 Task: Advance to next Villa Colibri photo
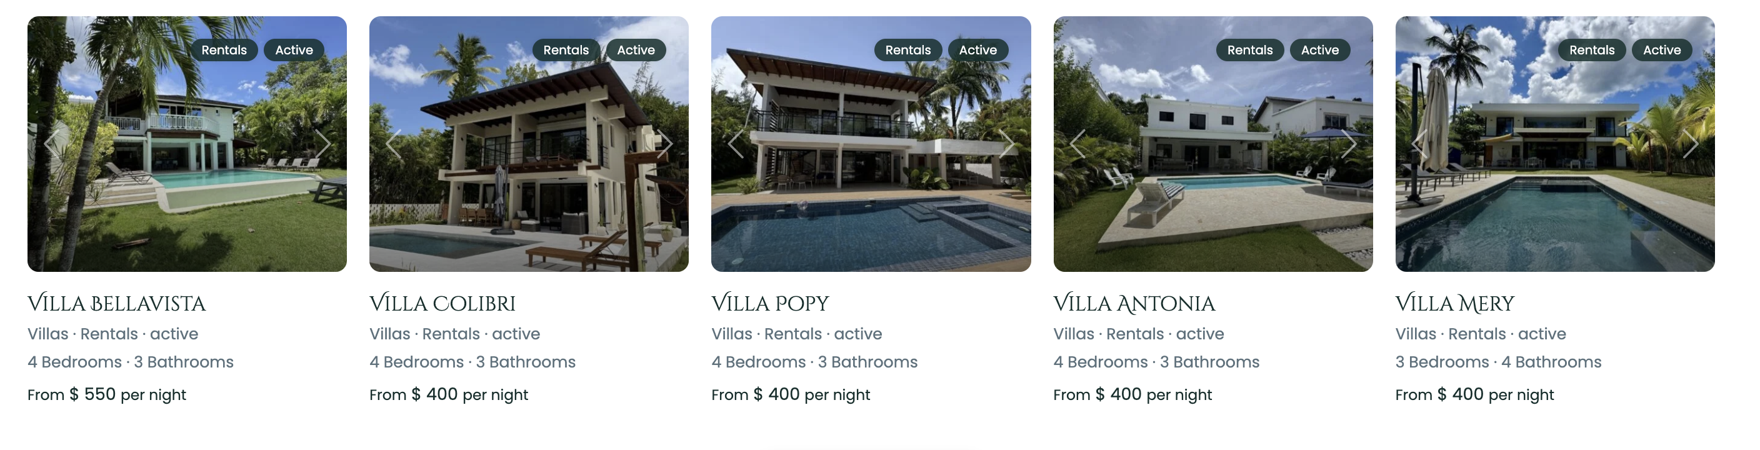[x=665, y=143]
